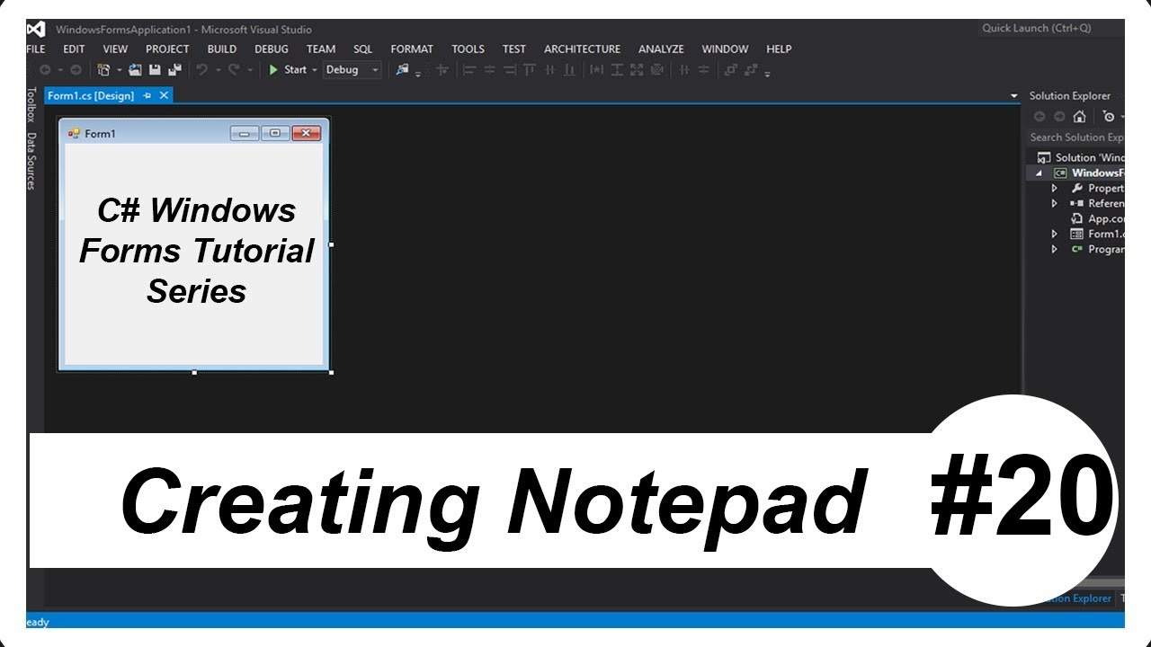
Task: Click the Solution Explorer Pending Changes Filter icon
Action: click(1110, 117)
